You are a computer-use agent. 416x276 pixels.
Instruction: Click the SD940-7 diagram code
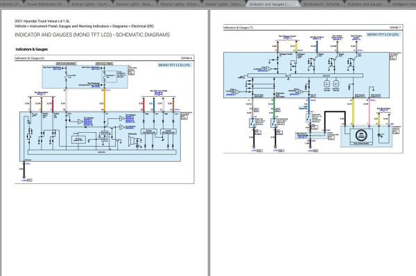(395, 27)
